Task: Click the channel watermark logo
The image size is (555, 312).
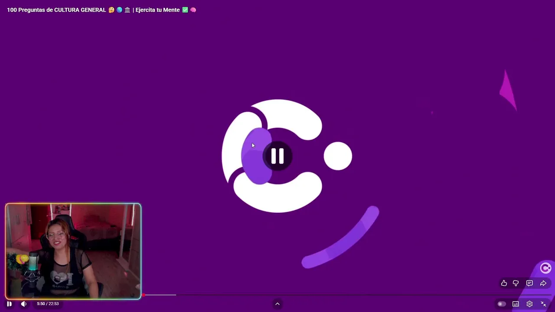Action: tap(545, 268)
